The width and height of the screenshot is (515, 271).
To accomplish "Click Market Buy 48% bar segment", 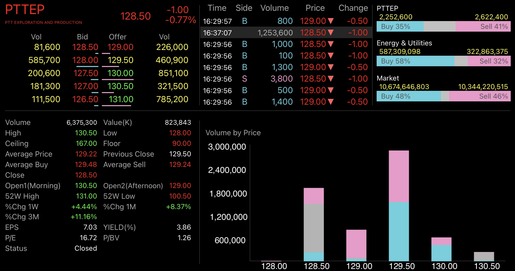I will coord(409,96).
